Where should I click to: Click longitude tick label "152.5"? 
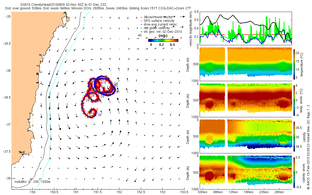pos(141,192)
